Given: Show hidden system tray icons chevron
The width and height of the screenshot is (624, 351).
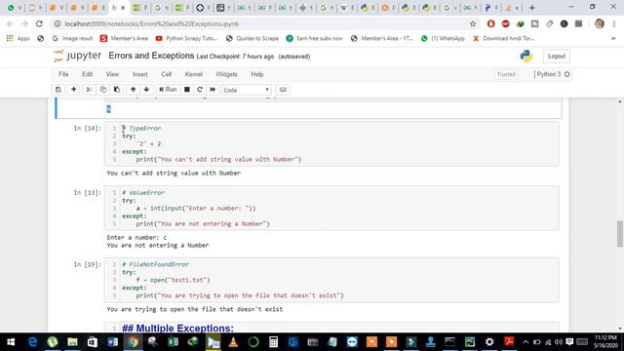Looking at the screenshot, I should [526, 342].
